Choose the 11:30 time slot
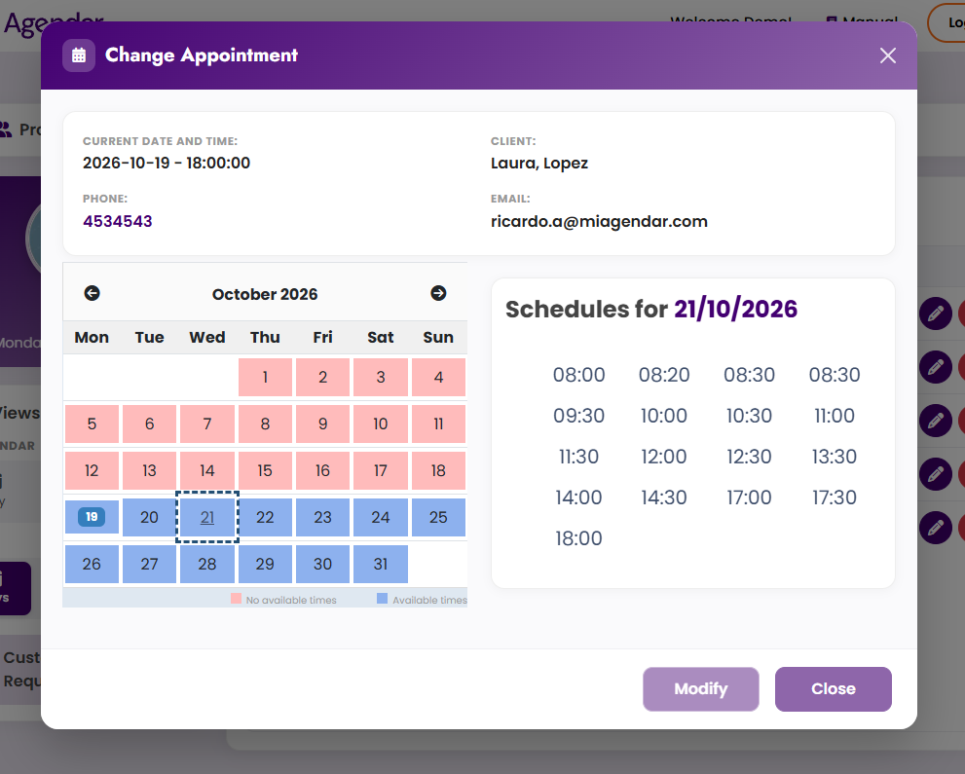 tap(578, 457)
